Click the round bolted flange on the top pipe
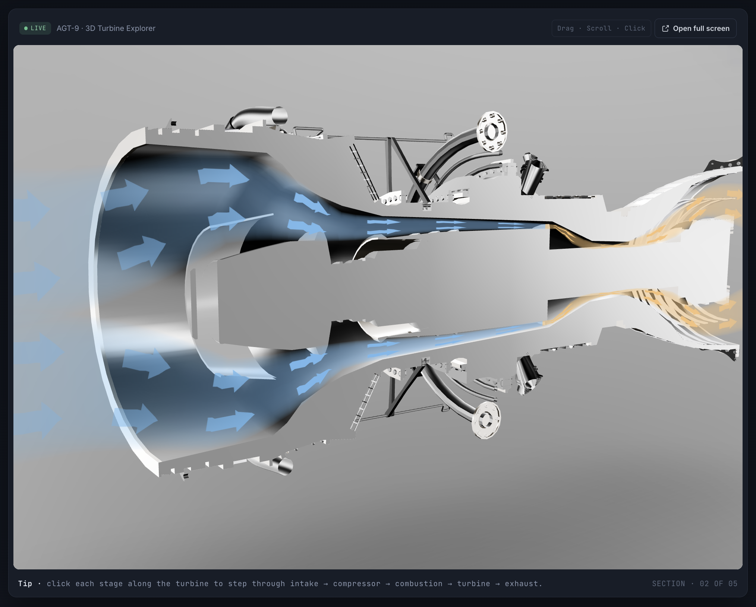This screenshot has width=756, height=607. [492, 131]
